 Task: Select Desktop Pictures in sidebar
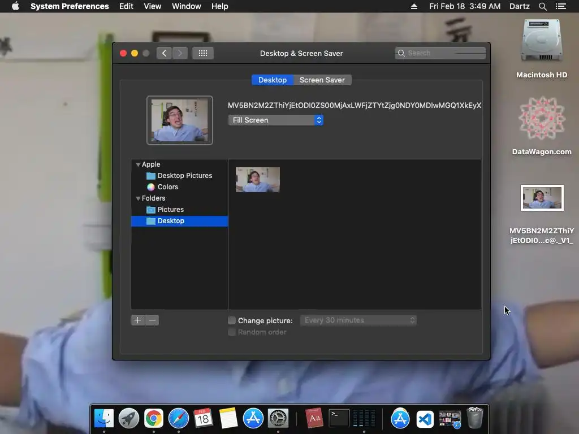[x=179, y=176]
